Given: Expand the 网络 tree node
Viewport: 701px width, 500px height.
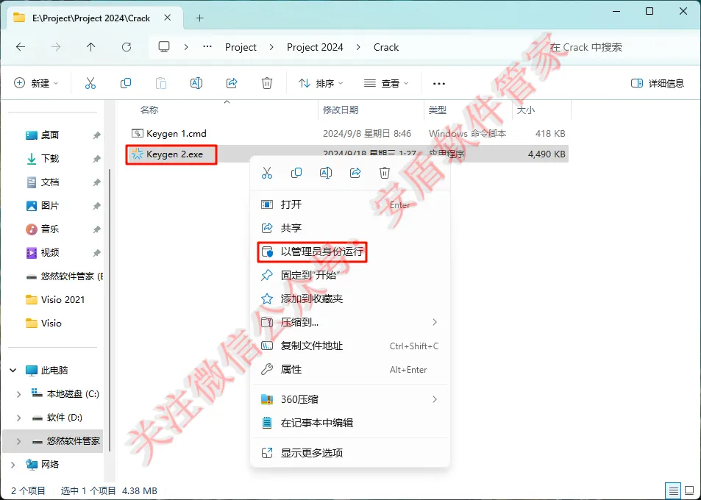Looking at the screenshot, I should (x=13, y=465).
